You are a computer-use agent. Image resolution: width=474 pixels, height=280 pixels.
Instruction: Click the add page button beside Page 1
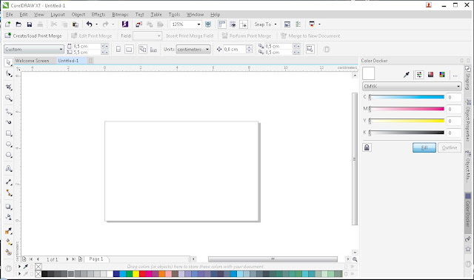81,259
